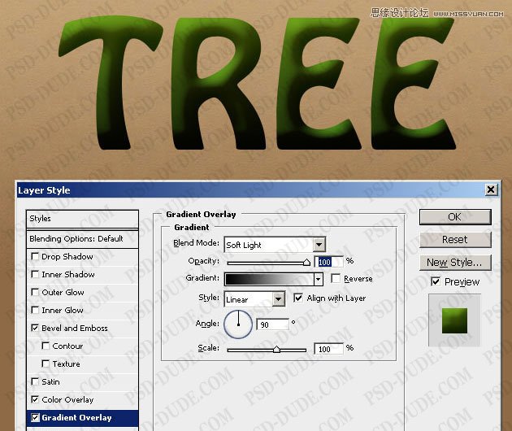This screenshot has width=512, height=431.
Task: Open the Color Overlay settings row
Action: (x=82, y=399)
